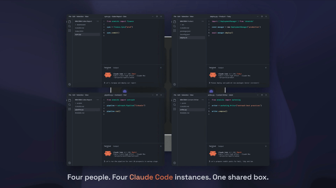
Task: Open settings gear in the pipeline.py window
Action: [69, 163]
